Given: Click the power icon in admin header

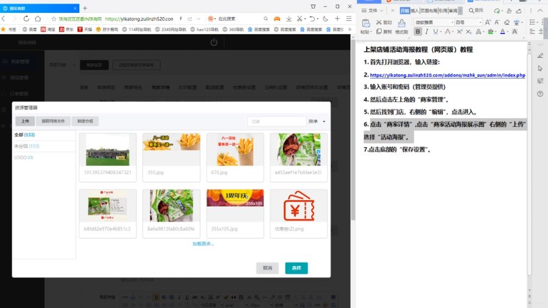Looking at the screenshot, I should tap(214, 42).
